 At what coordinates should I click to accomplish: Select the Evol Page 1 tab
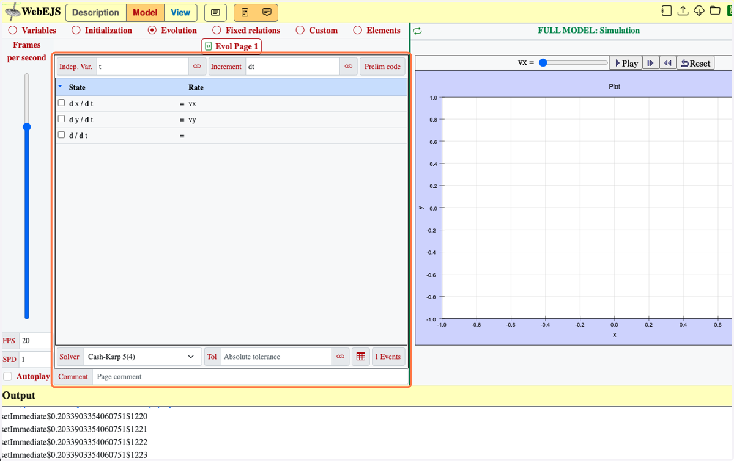coord(231,46)
